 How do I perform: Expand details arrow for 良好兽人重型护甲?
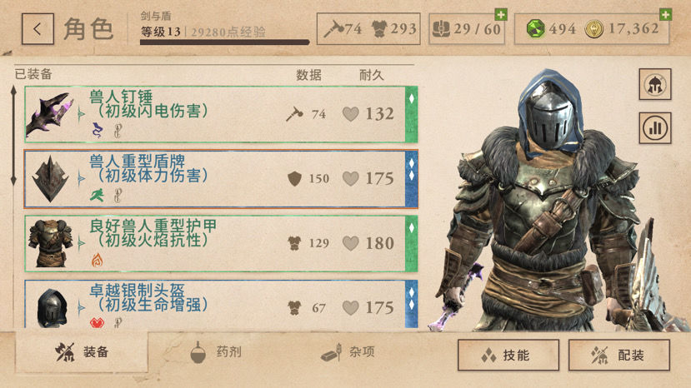(81, 243)
